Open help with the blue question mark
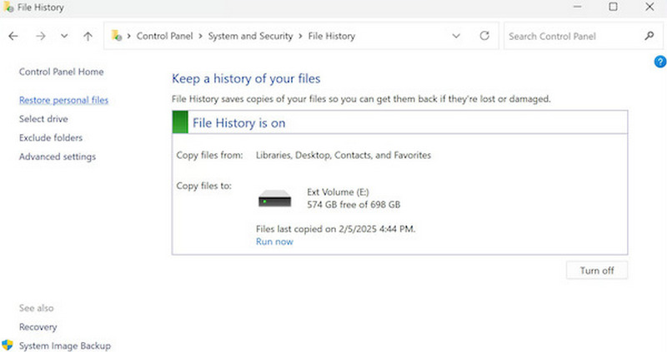Screen dimensions: 667x352 coord(660,62)
